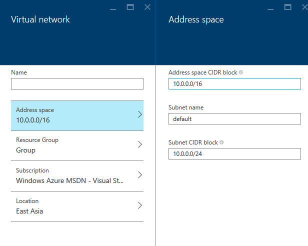Click the Subnet name field
This screenshot has width=308, height=246.
[234, 118]
